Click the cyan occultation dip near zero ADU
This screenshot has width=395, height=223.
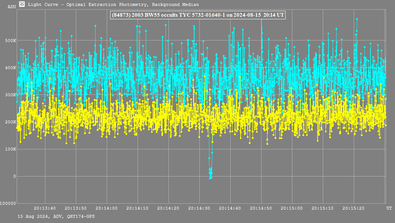coord(211,173)
